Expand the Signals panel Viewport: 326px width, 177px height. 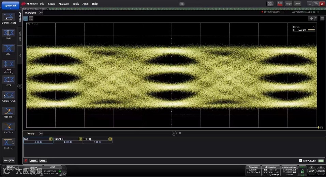coord(321,170)
